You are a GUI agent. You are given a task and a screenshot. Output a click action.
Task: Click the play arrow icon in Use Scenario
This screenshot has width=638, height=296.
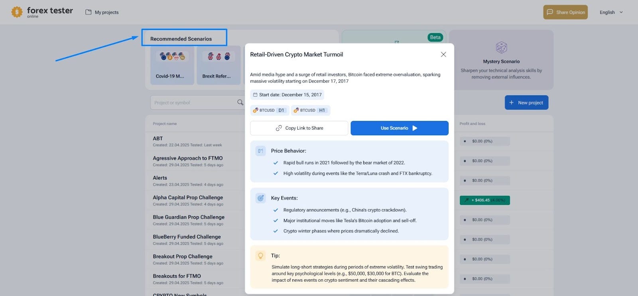click(x=415, y=128)
